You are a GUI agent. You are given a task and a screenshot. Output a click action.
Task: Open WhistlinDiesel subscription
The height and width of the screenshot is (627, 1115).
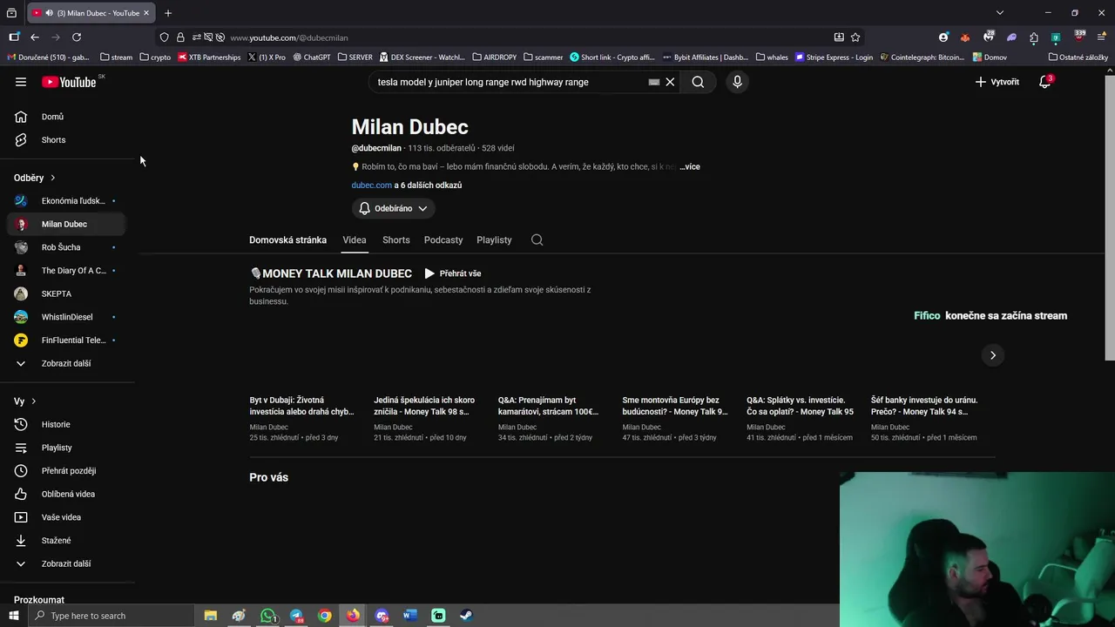tap(68, 317)
